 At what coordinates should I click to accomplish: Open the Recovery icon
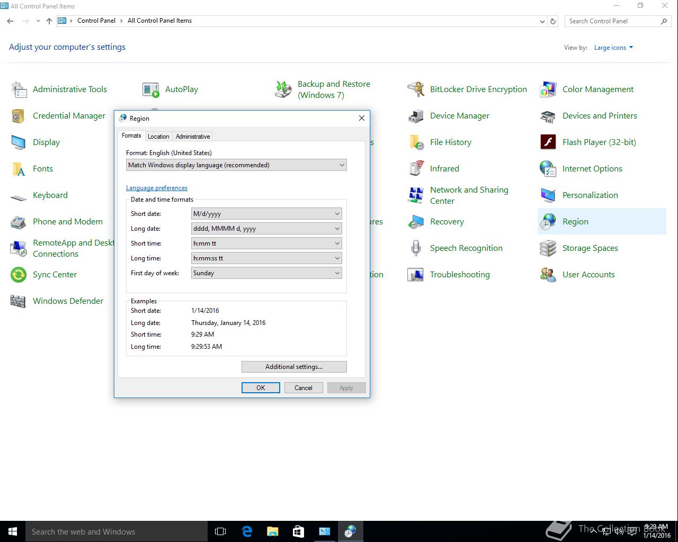click(416, 222)
